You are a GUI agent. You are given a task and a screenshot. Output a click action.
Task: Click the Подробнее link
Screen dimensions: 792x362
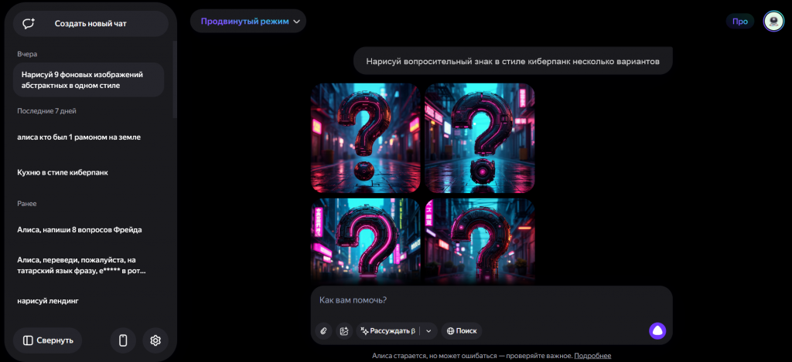click(592, 356)
